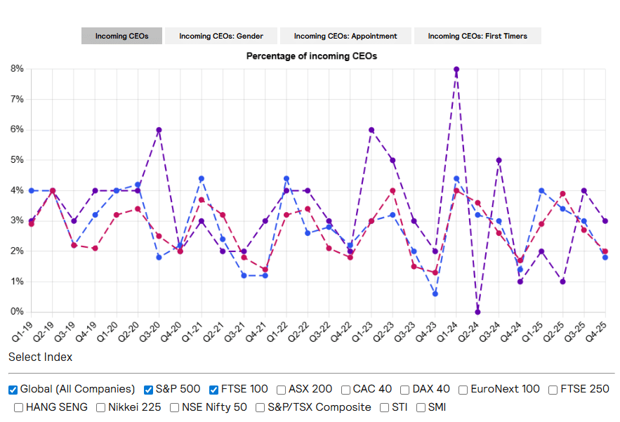Check the DAX 40 index box

click(405, 390)
